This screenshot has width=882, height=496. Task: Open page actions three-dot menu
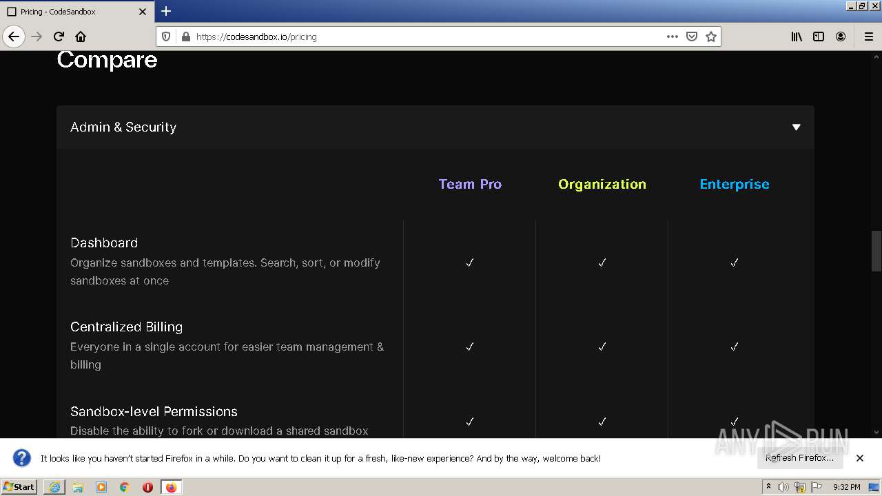coord(673,37)
